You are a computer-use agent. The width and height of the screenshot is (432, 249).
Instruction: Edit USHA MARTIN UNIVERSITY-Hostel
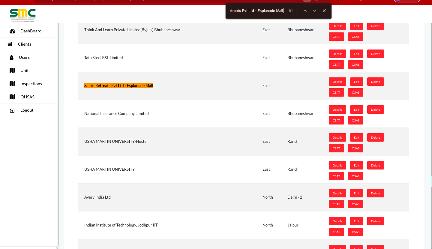356,138
